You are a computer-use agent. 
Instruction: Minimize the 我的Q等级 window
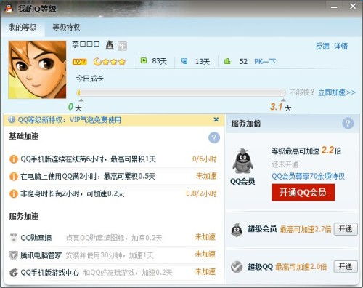334,7
